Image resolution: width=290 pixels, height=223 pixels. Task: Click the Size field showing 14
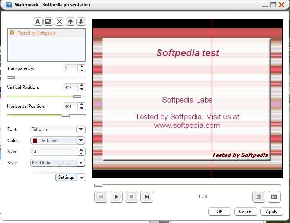click(54, 152)
